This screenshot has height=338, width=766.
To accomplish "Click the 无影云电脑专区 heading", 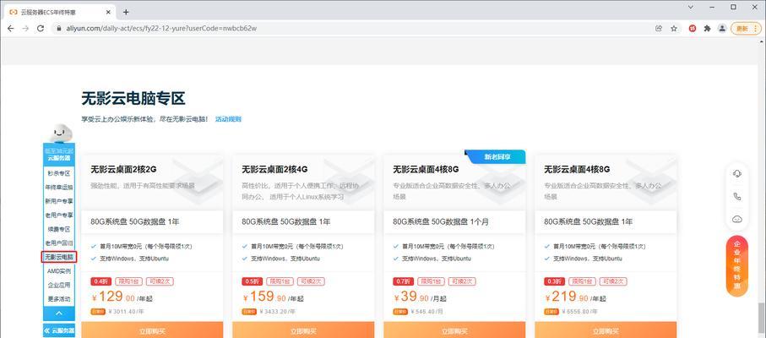I will pyautogui.click(x=133, y=99).
